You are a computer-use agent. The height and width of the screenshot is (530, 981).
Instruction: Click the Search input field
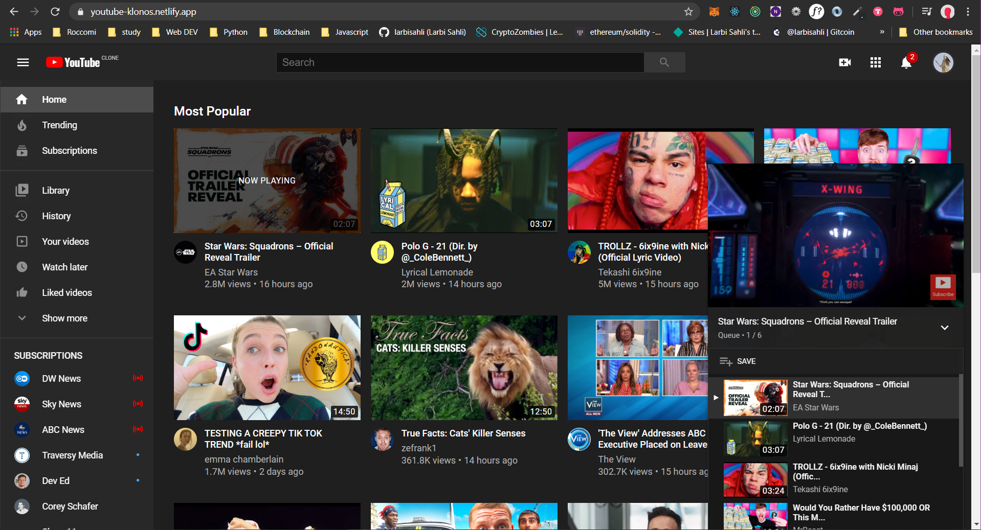(460, 62)
